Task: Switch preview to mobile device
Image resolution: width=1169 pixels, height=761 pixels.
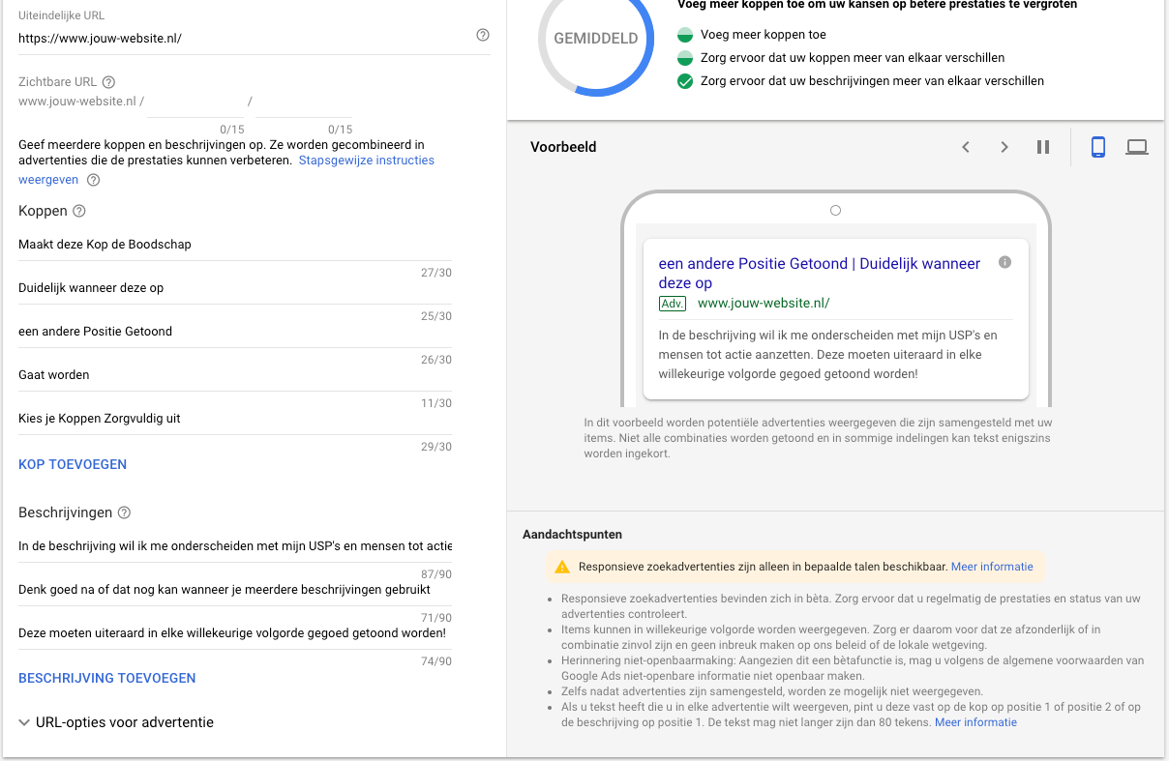Action: (1098, 147)
